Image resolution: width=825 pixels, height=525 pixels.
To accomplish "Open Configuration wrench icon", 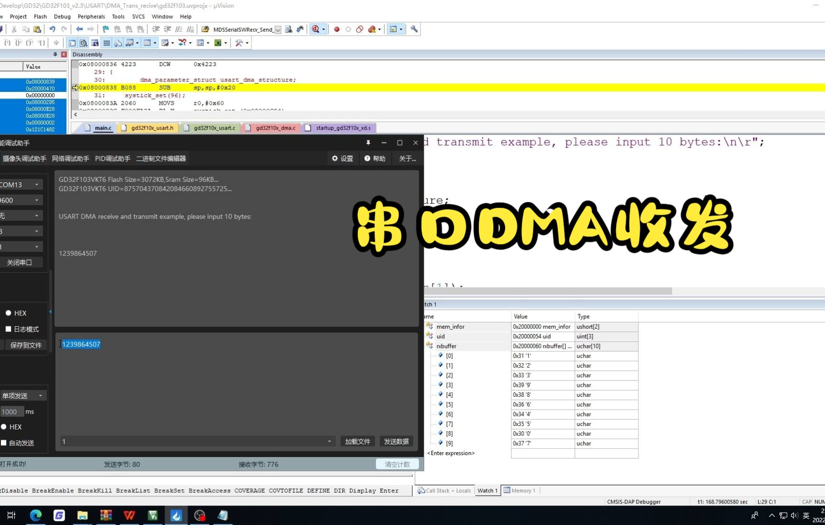I will (x=414, y=29).
